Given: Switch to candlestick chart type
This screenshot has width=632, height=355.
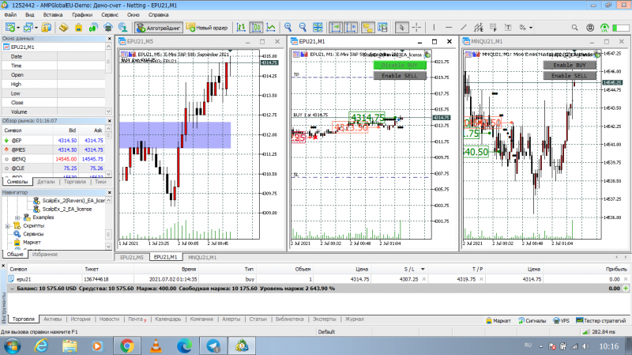Looking at the screenshot, I should pyautogui.click(x=256, y=28).
